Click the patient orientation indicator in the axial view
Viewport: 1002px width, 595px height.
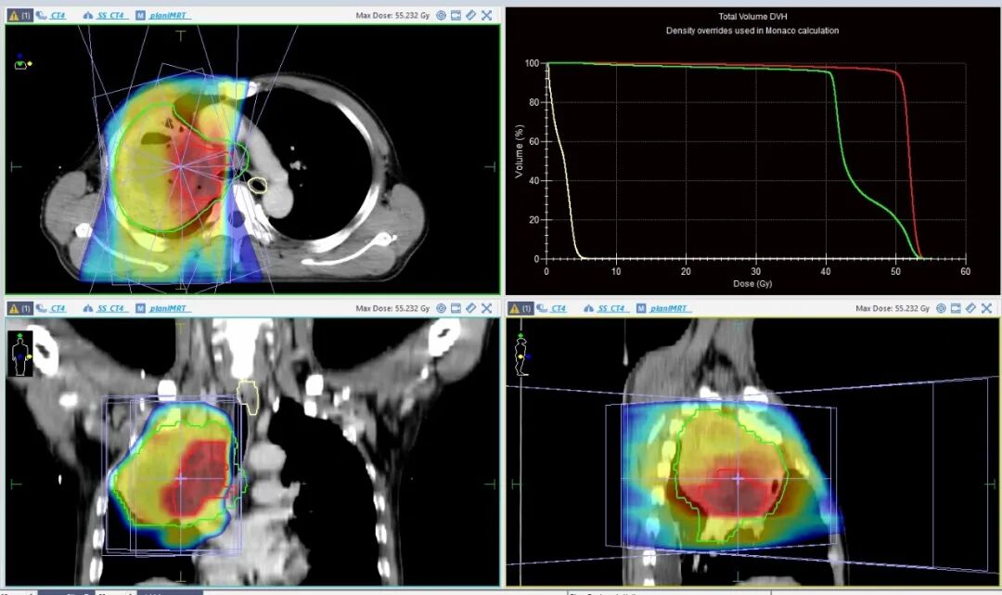click(22, 62)
